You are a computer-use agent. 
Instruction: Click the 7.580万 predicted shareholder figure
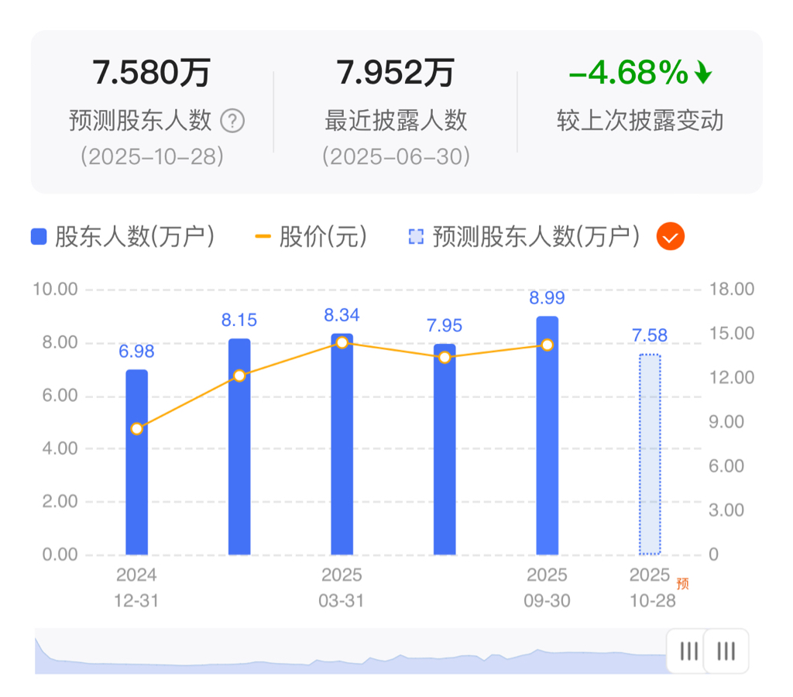click(x=151, y=72)
